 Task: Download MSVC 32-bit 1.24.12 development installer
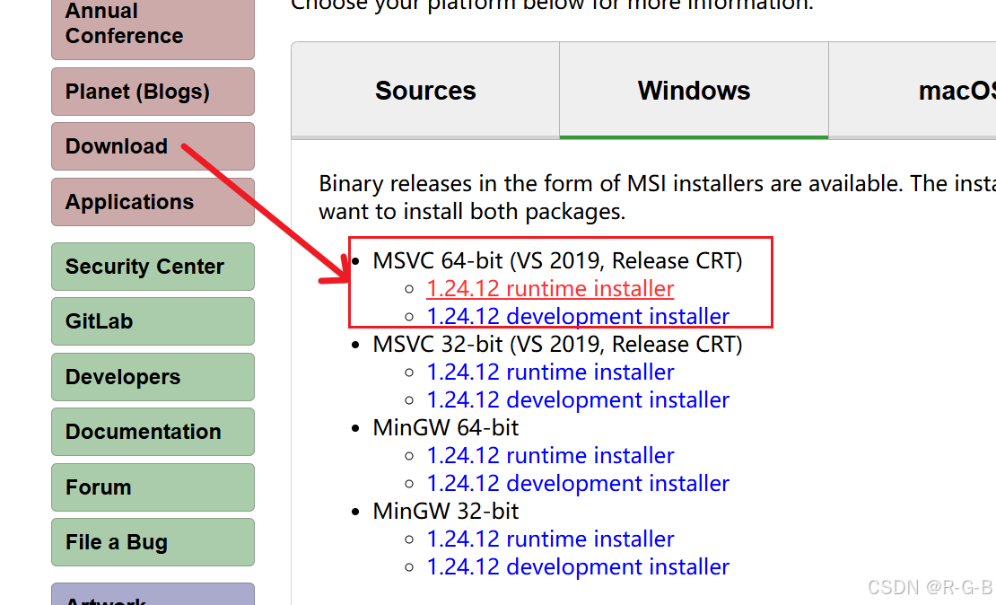point(578,399)
